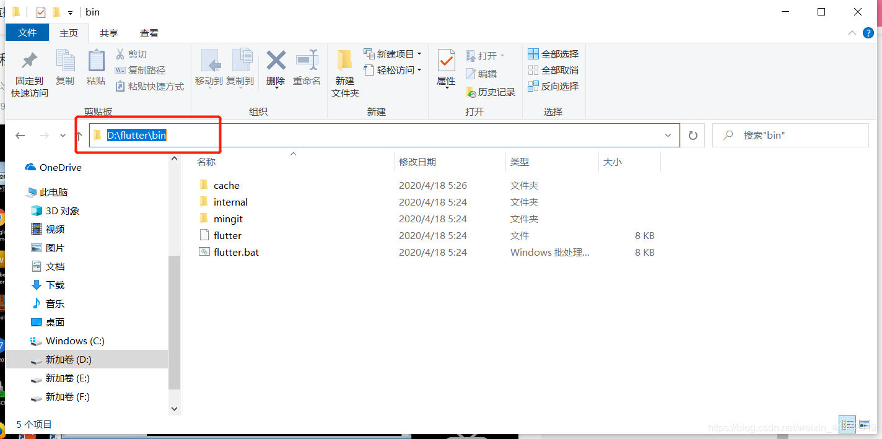Click Copy to (复制到) icon
882x439 pixels.
(x=242, y=61)
